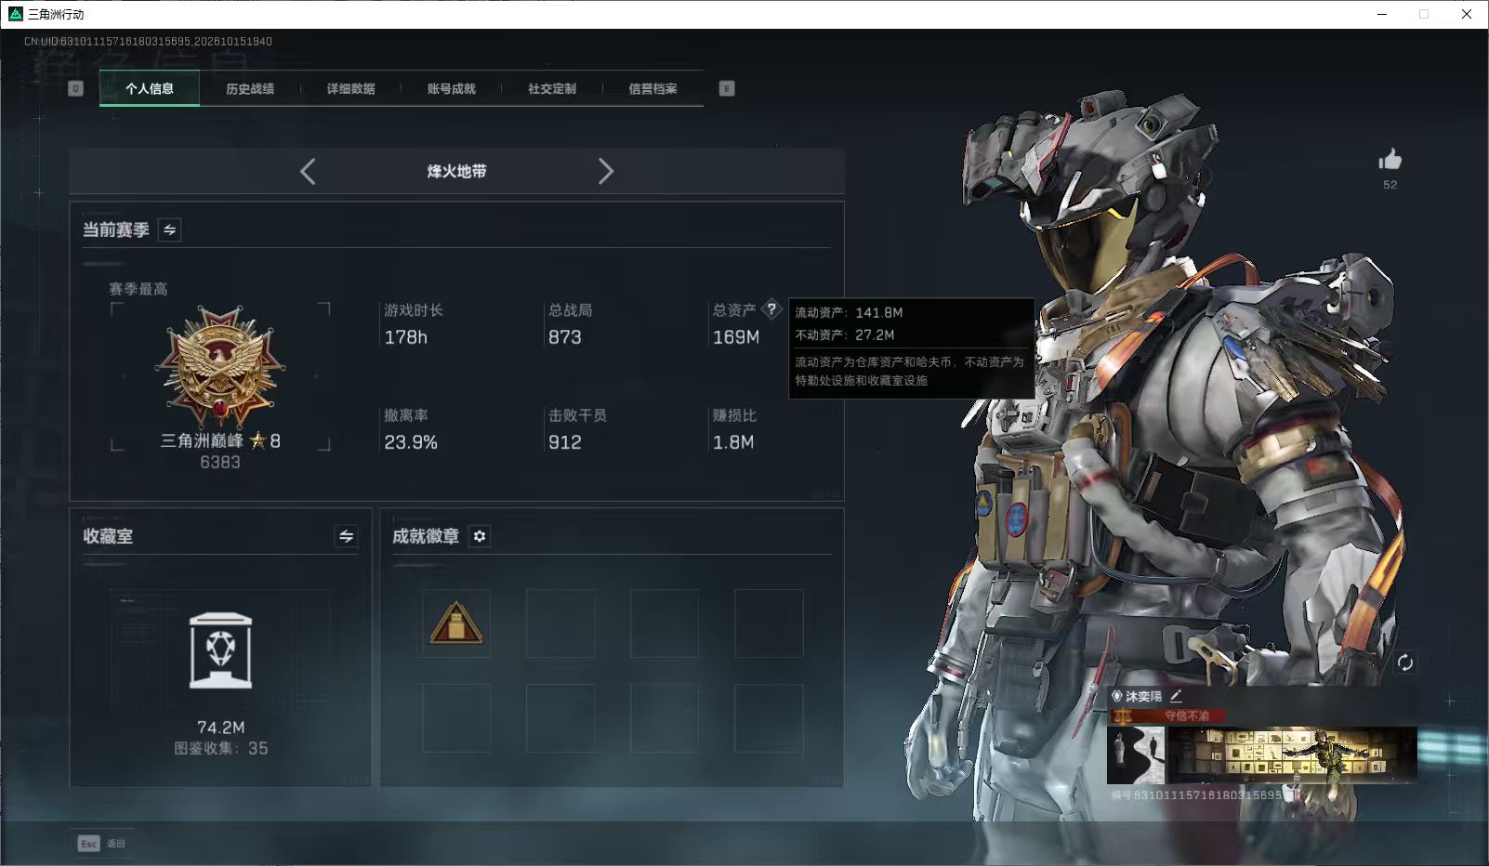Image resolution: width=1489 pixels, height=866 pixels.
Task: Select the 烽火地带 mode title
Action: [456, 171]
